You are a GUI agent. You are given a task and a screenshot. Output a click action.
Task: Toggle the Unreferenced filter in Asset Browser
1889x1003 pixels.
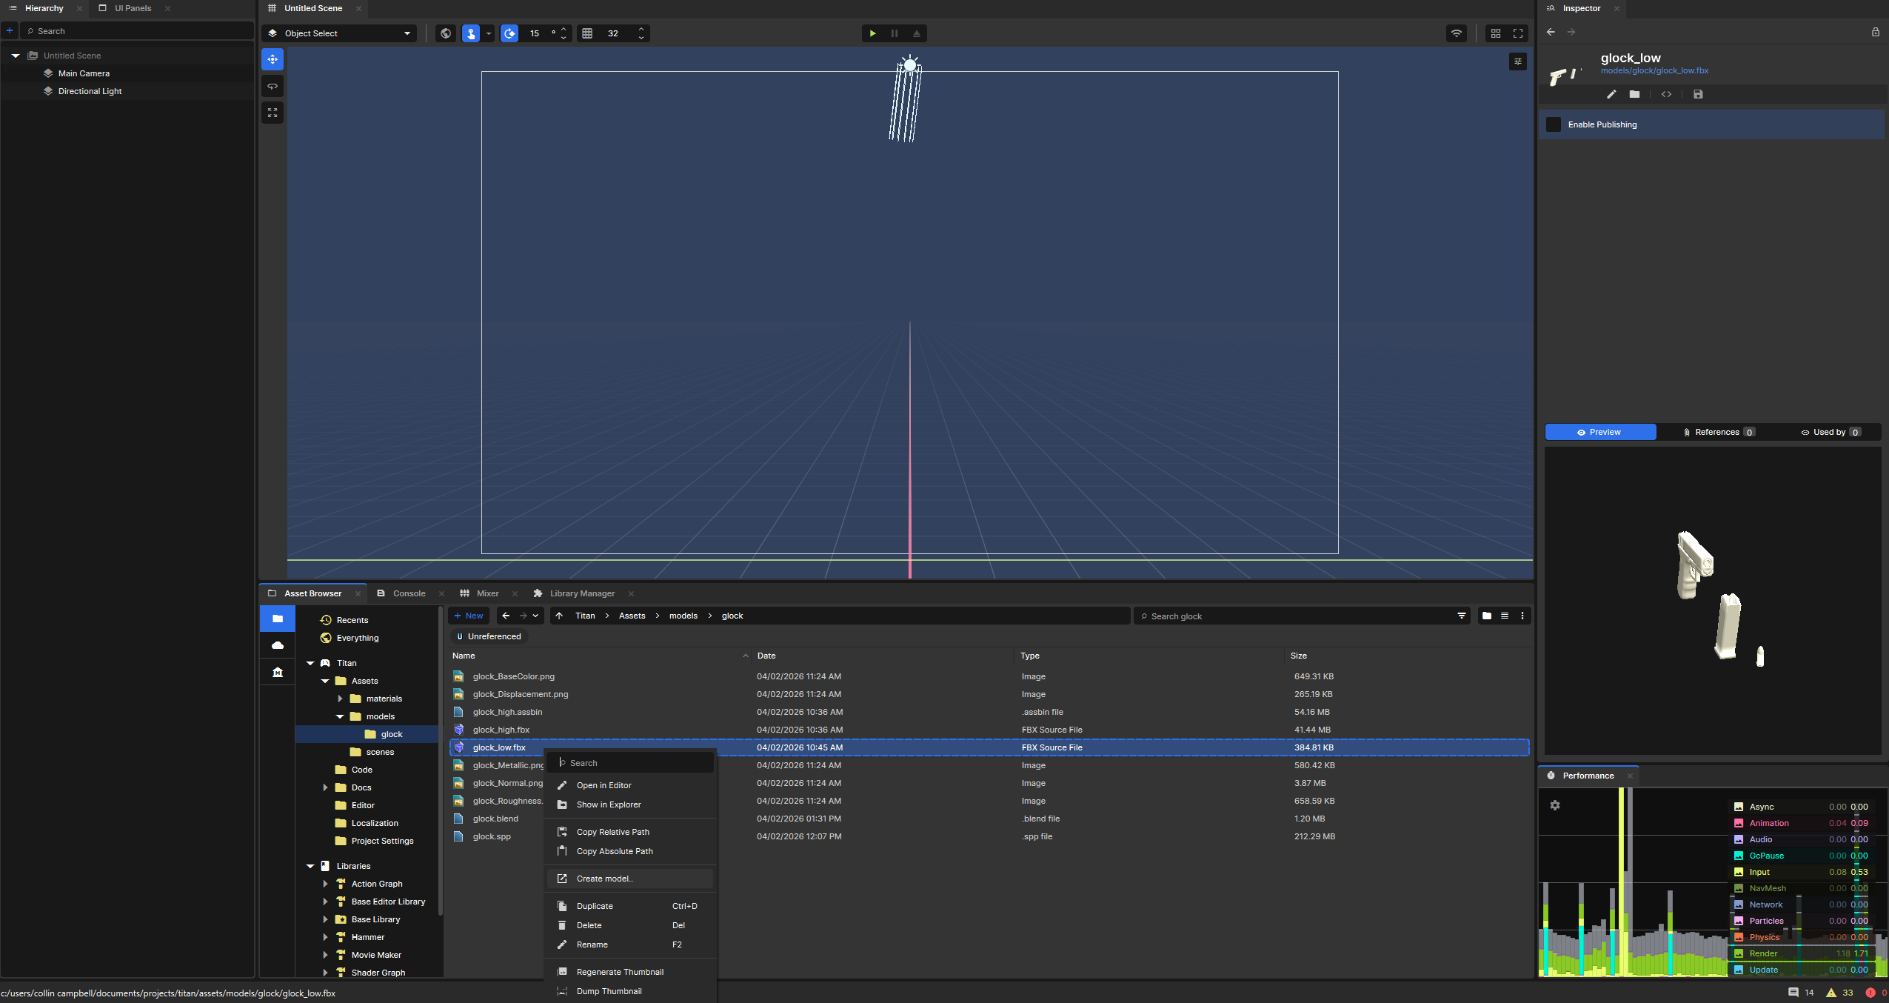(489, 636)
